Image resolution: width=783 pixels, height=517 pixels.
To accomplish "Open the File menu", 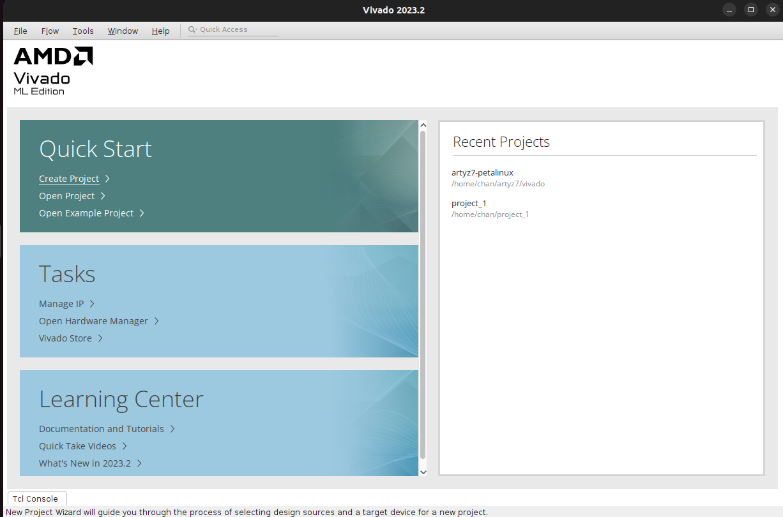I will coord(20,31).
